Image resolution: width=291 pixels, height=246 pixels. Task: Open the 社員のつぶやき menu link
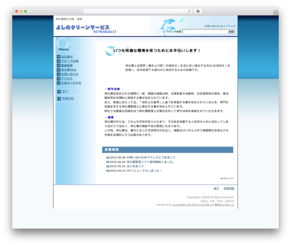(71, 83)
